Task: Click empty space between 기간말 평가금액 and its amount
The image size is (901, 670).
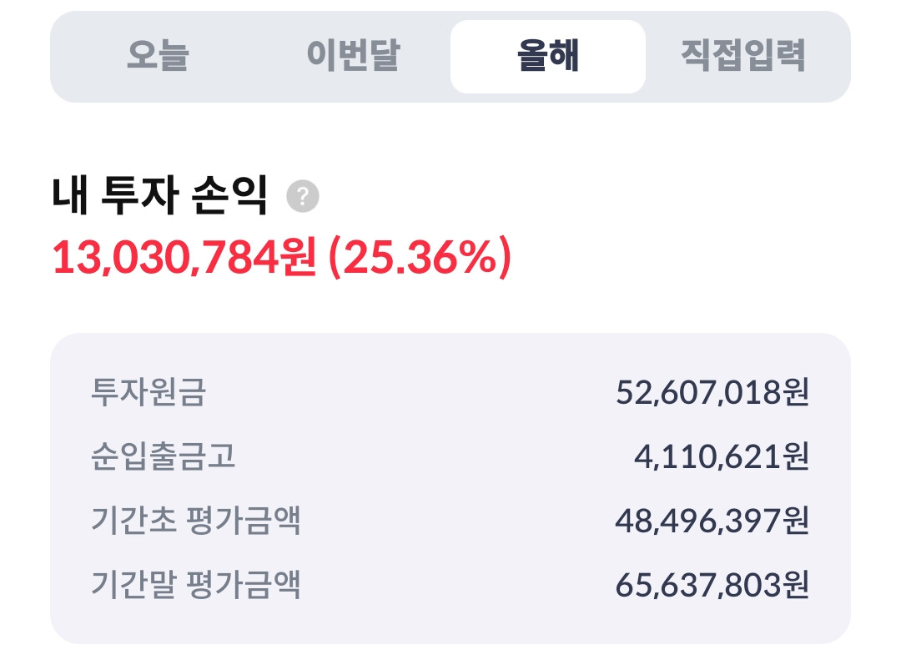Action: [459, 585]
